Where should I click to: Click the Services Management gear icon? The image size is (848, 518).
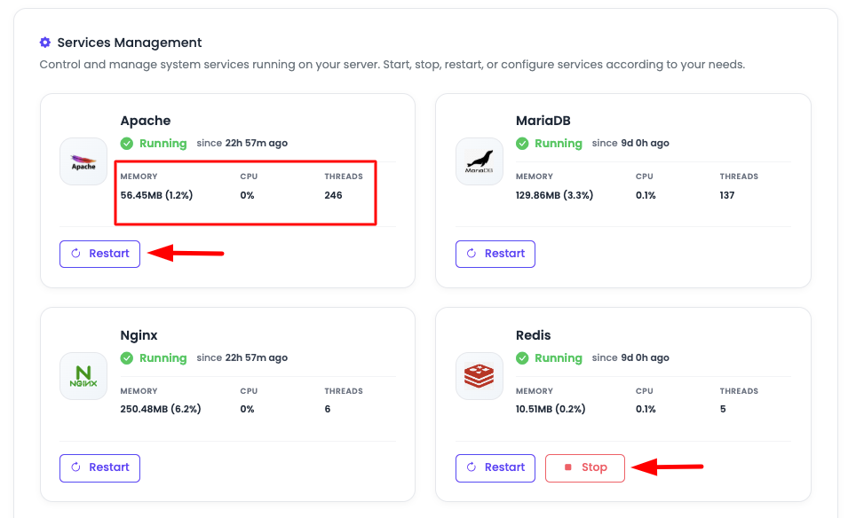click(x=45, y=43)
